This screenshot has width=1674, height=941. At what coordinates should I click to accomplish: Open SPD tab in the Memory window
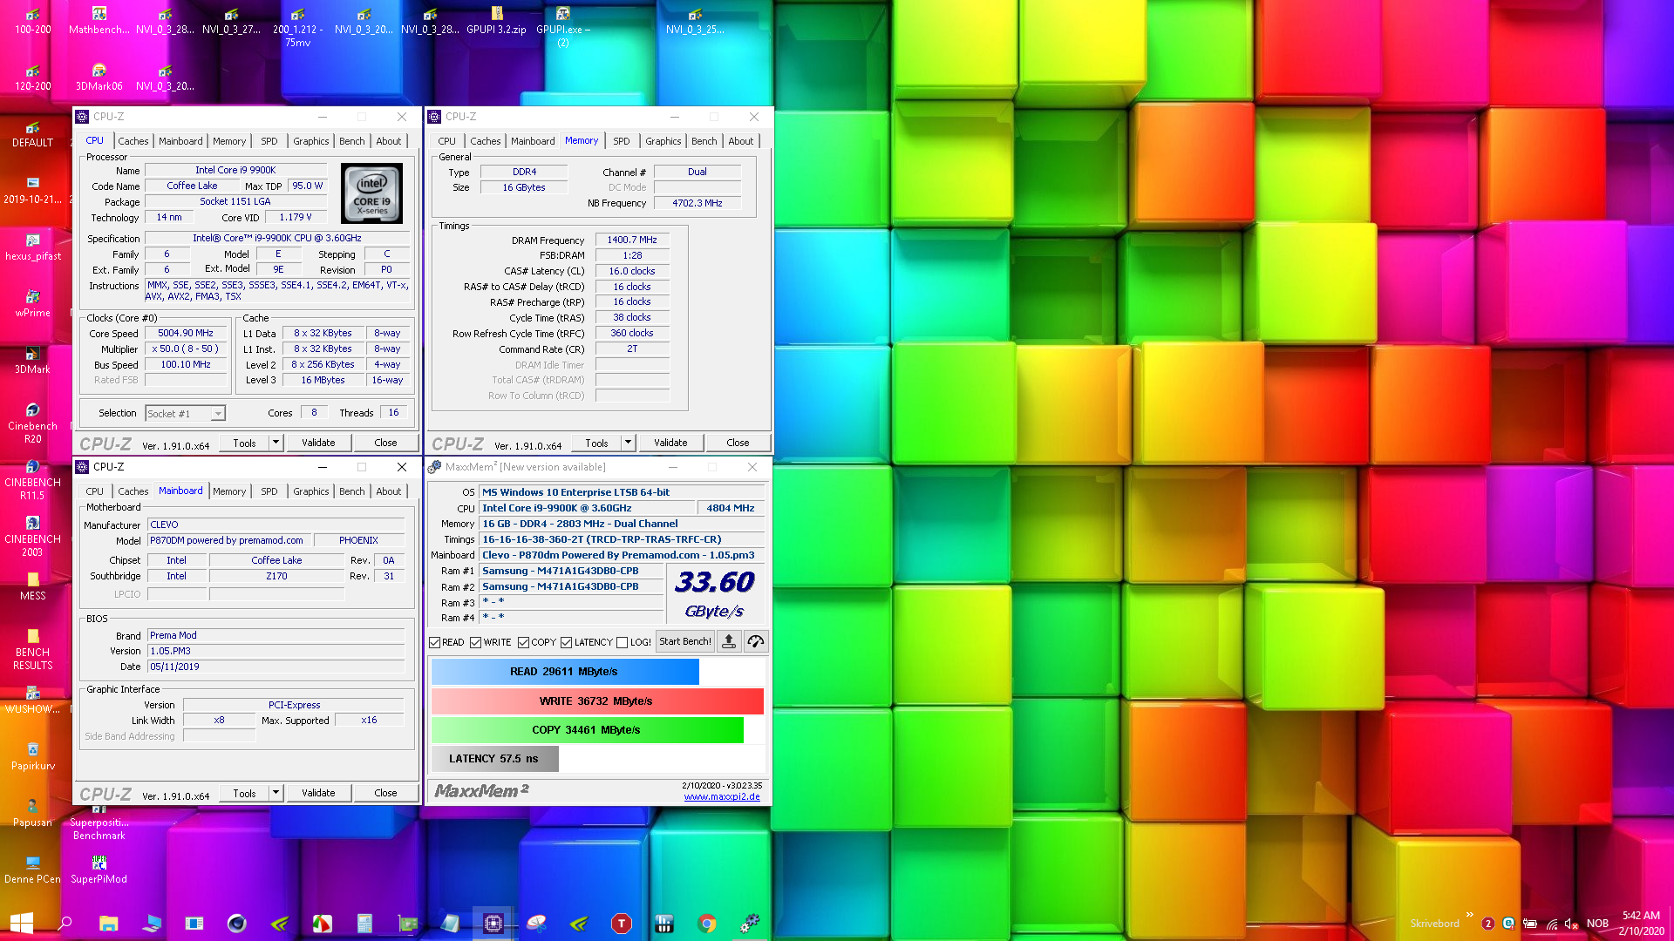tap(621, 141)
